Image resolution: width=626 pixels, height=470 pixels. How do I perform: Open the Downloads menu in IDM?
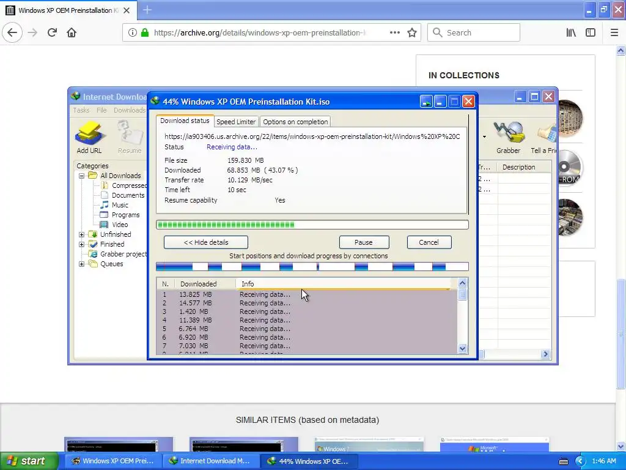(x=130, y=110)
